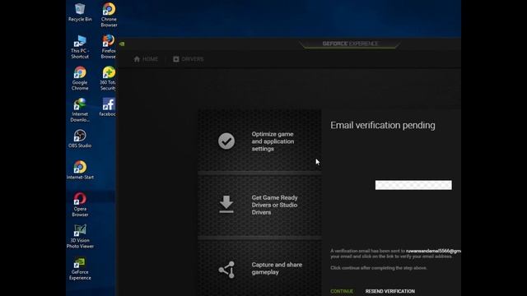This screenshot has width=527, height=296.
Task: Launch OBS Studio from desktop
Action: point(80,139)
